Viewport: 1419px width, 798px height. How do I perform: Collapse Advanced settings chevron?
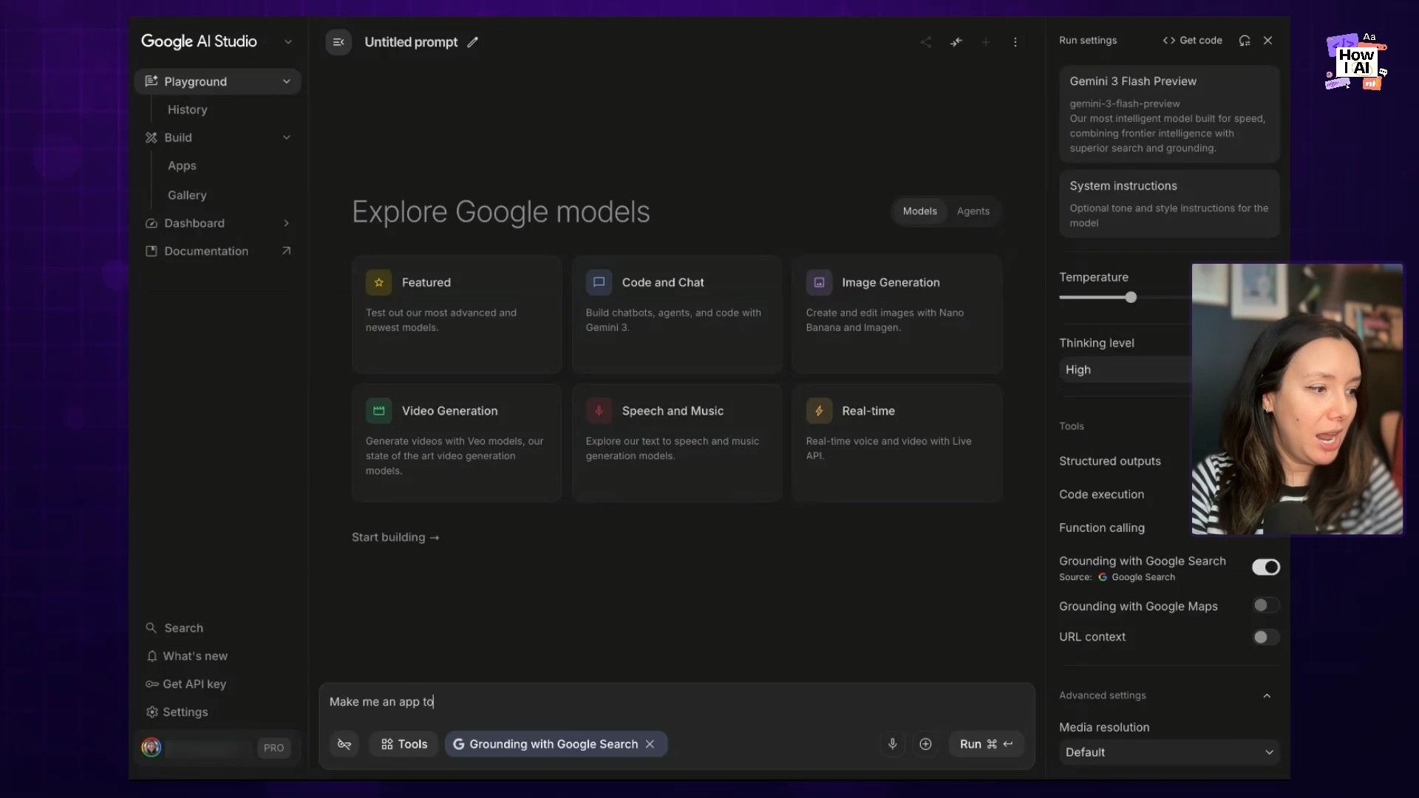click(x=1267, y=696)
